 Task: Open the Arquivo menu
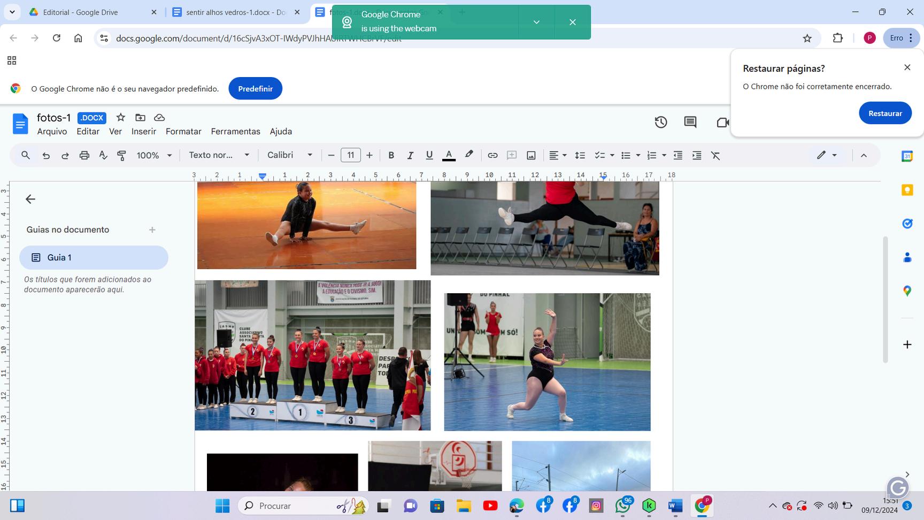[52, 132]
